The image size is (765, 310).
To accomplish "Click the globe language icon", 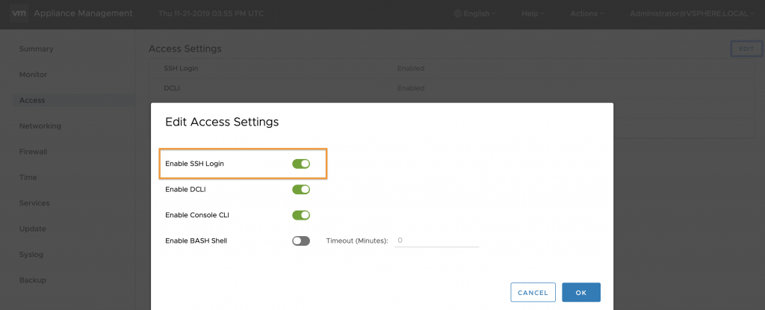I will tap(458, 13).
